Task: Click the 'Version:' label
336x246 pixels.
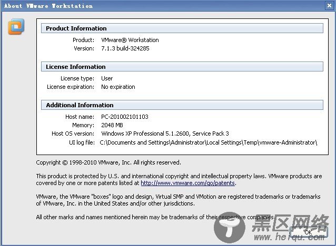Action: 84,48
